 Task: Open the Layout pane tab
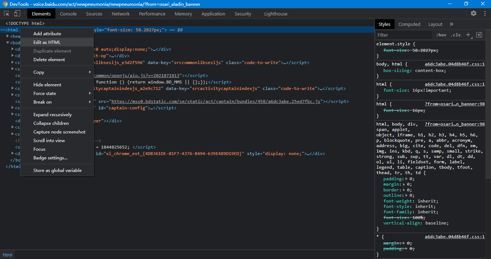pyautogui.click(x=435, y=24)
